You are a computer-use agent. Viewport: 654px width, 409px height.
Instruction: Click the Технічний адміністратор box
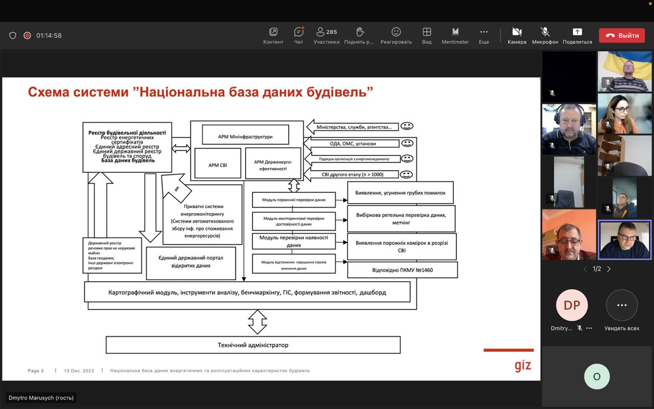[253, 345]
